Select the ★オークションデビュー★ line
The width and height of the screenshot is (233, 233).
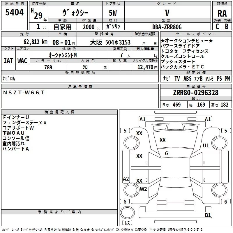tap(187, 40)
